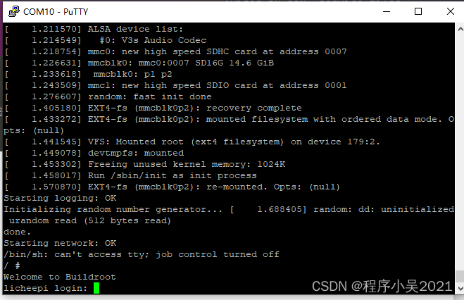Click the 'Starting logging: OK' line

tap(58, 198)
